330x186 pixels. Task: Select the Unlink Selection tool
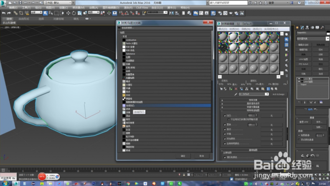pos(21,13)
